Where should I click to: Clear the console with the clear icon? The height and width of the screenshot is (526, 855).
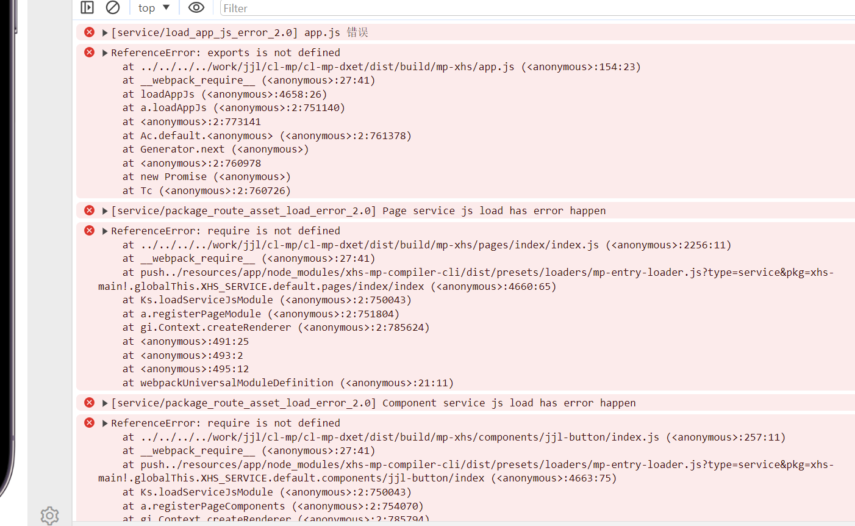113,7
